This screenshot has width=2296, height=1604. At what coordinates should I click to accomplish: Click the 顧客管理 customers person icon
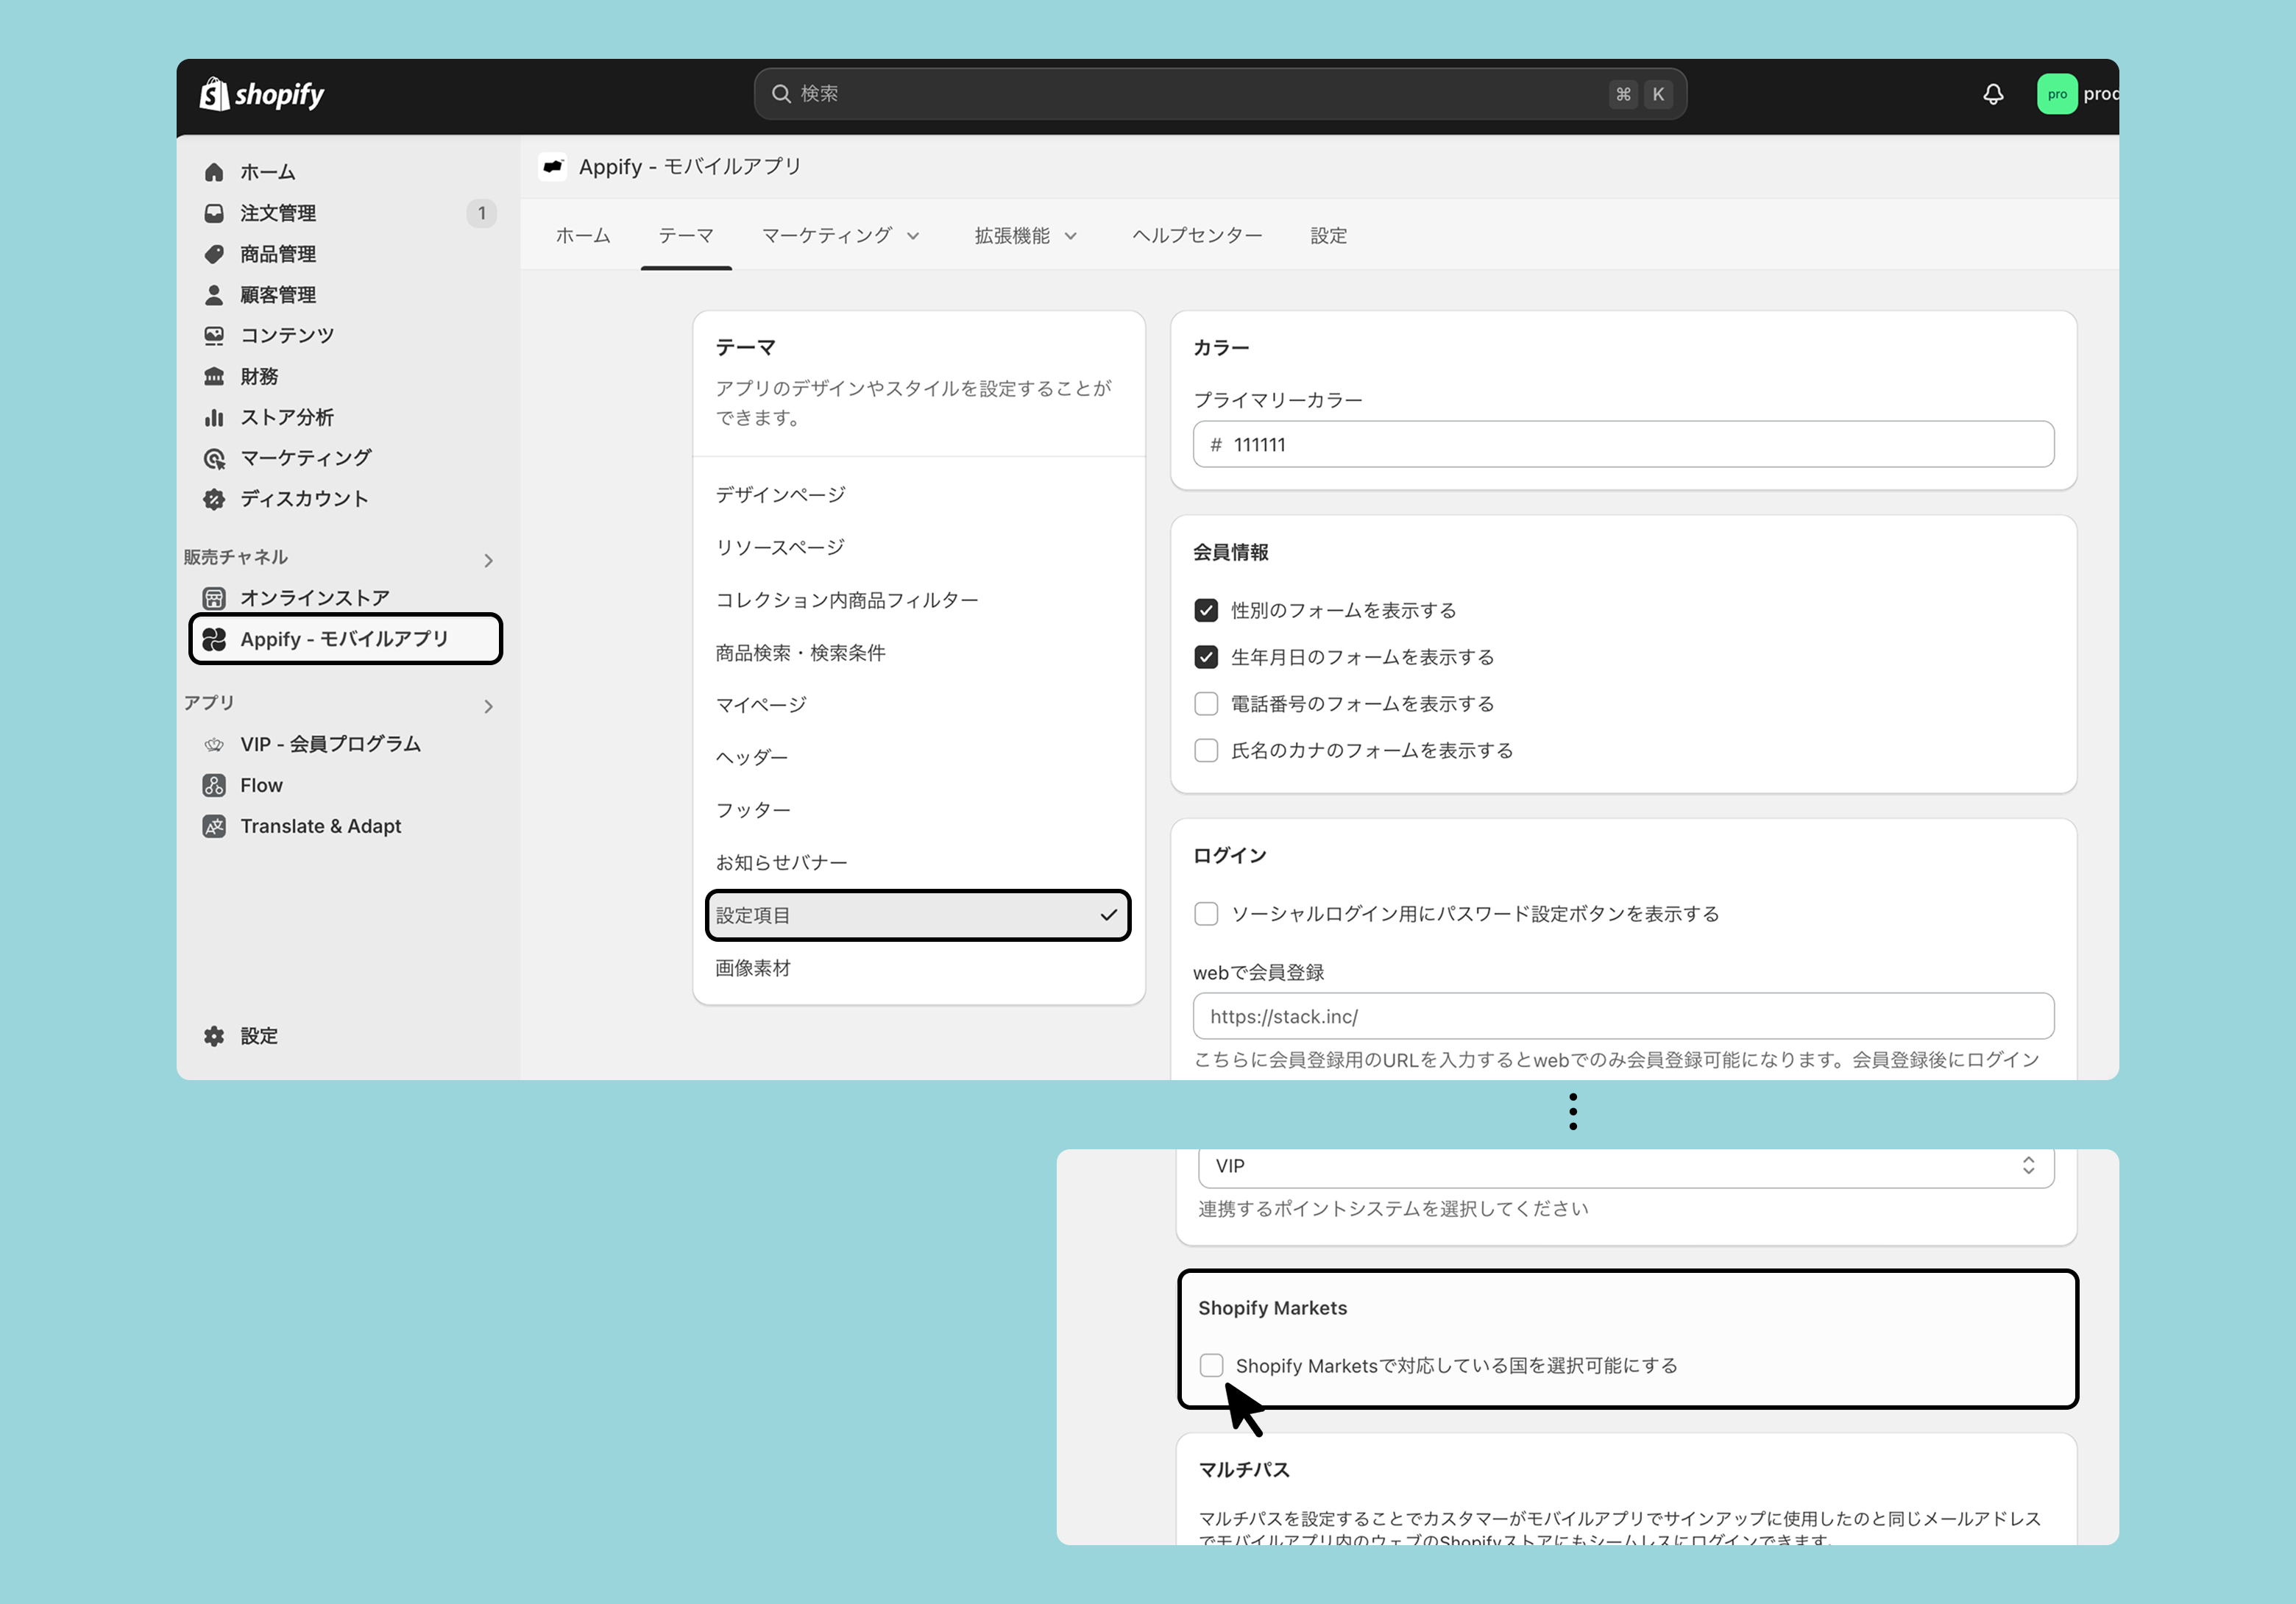click(x=214, y=295)
